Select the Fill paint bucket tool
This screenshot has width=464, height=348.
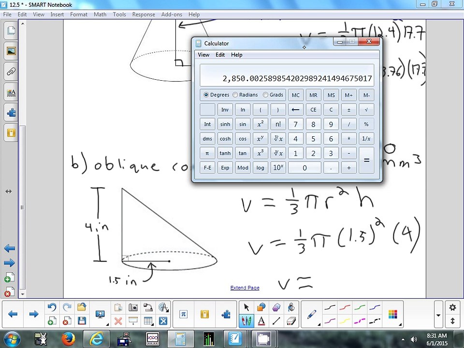291,307
